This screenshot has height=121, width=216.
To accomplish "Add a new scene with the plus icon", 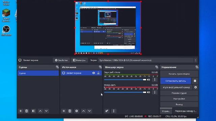I will point(21,111).
